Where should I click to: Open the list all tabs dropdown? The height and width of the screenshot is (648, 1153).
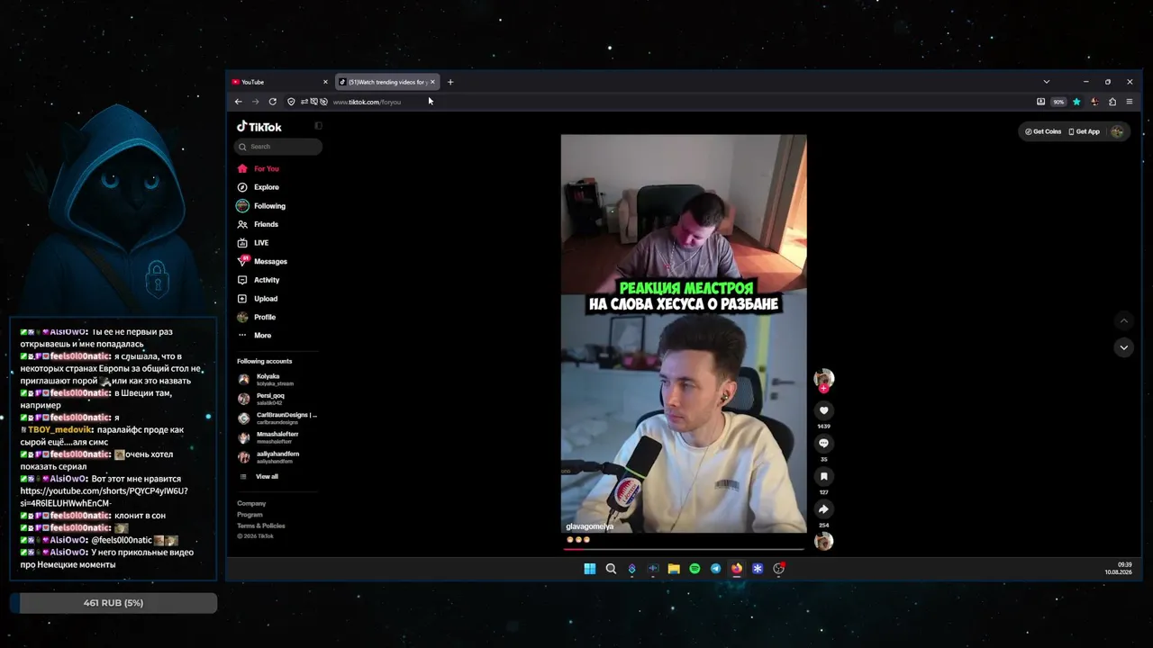[x=1046, y=82]
